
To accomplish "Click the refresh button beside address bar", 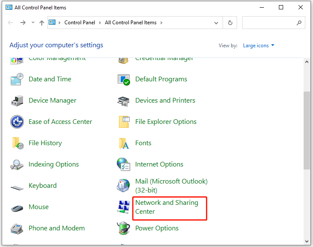I will click(x=230, y=23).
